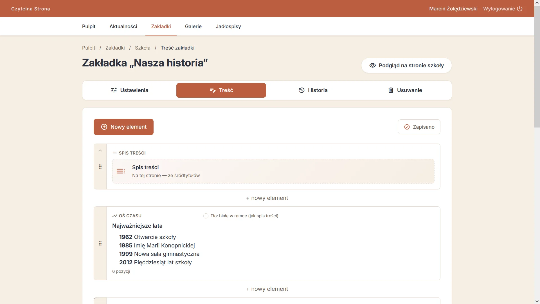Add new element below Spis treści block
Image resolution: width=540 pixels, height=304 pixels.
click(267, 198)
